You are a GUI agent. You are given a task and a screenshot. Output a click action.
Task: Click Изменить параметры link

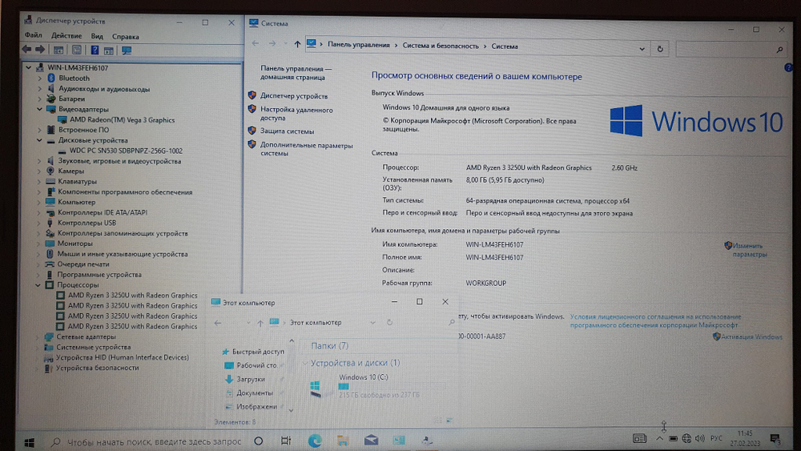tap(750, 250)
